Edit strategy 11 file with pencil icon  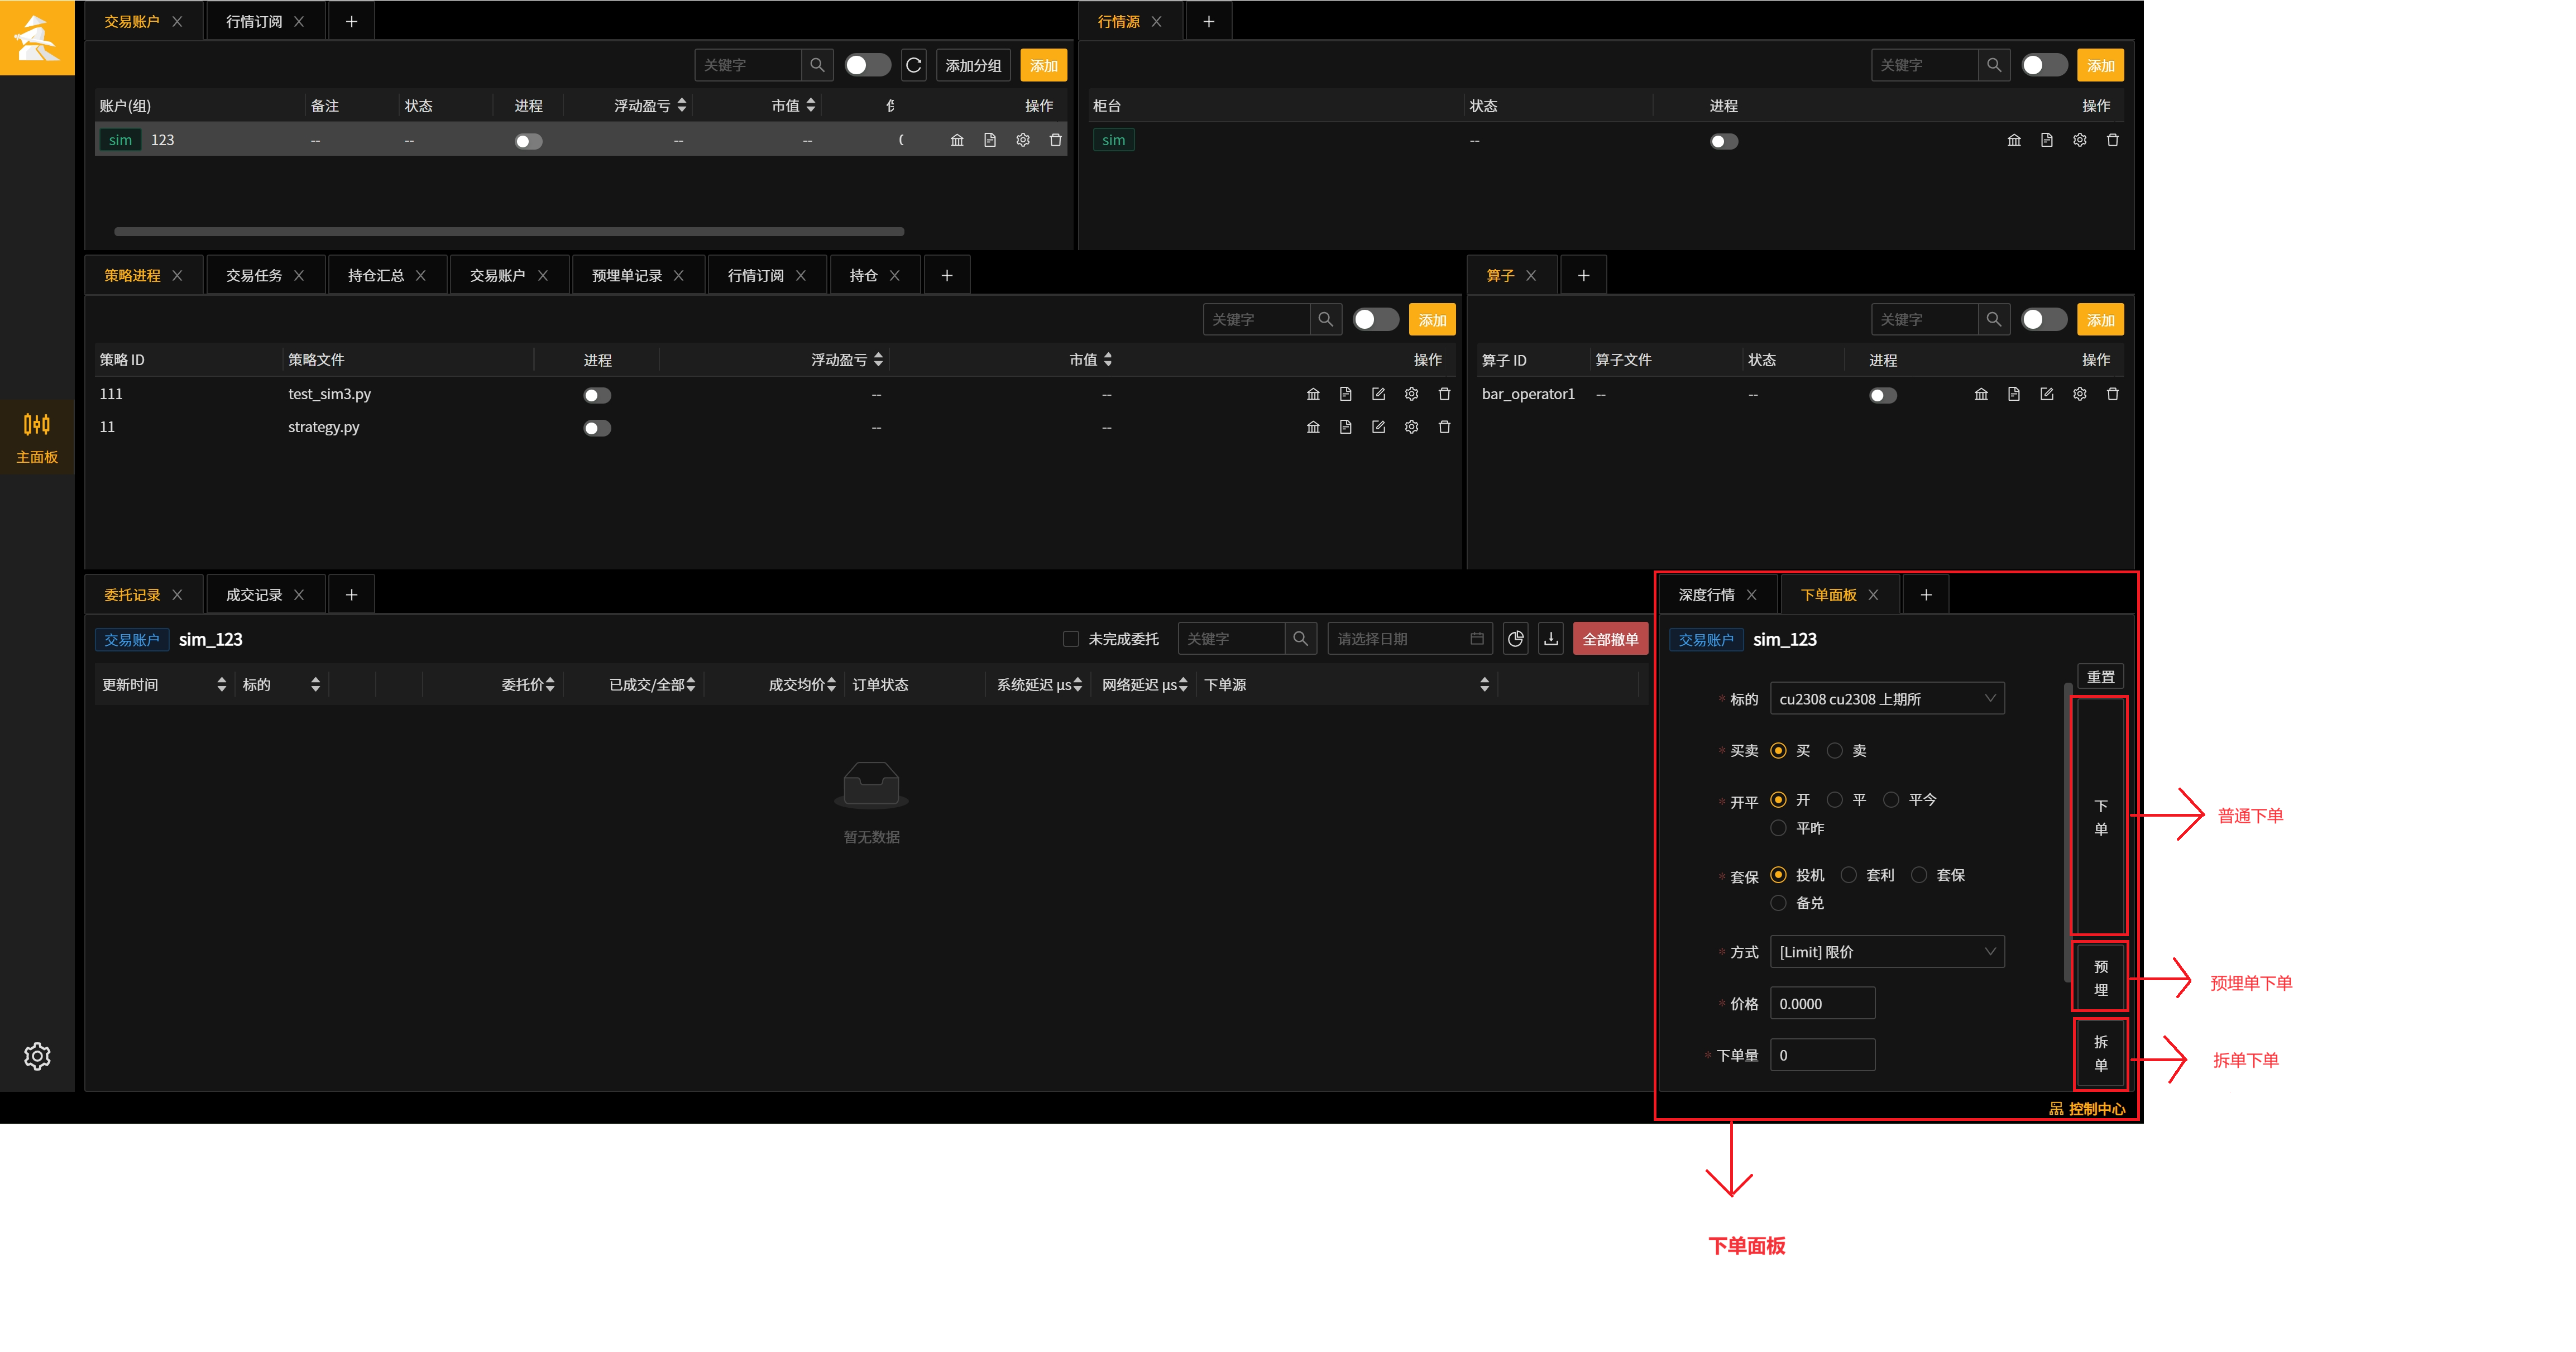[x=1378, y=427]
